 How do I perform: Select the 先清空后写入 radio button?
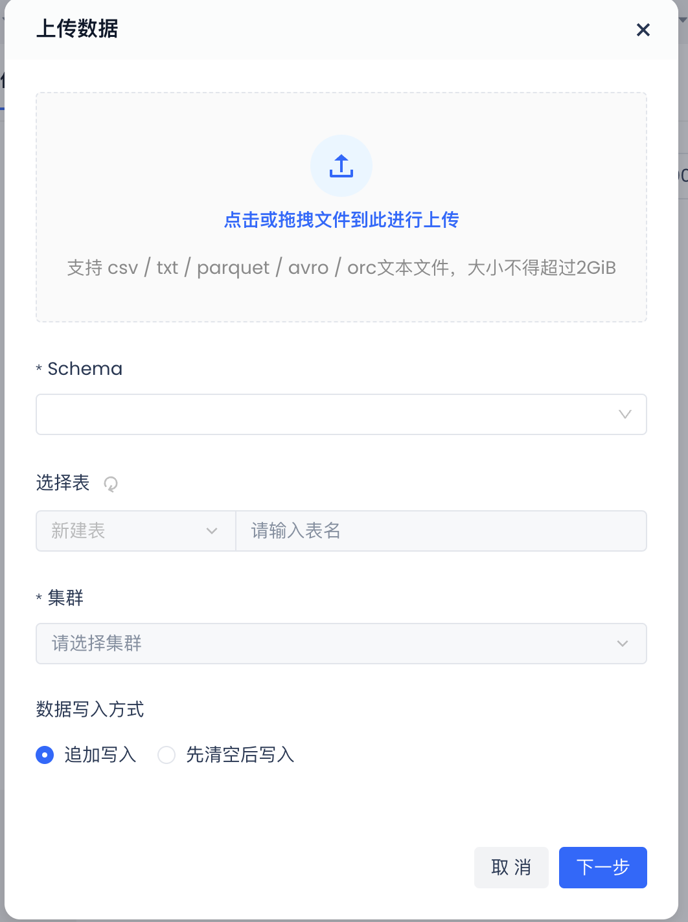[x=166, y=755]
